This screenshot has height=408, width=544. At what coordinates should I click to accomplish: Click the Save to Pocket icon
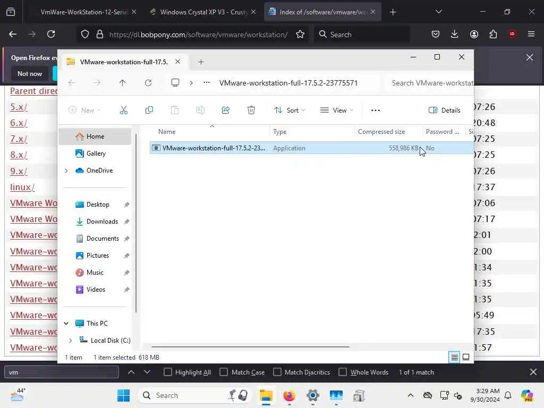point(436,34)
